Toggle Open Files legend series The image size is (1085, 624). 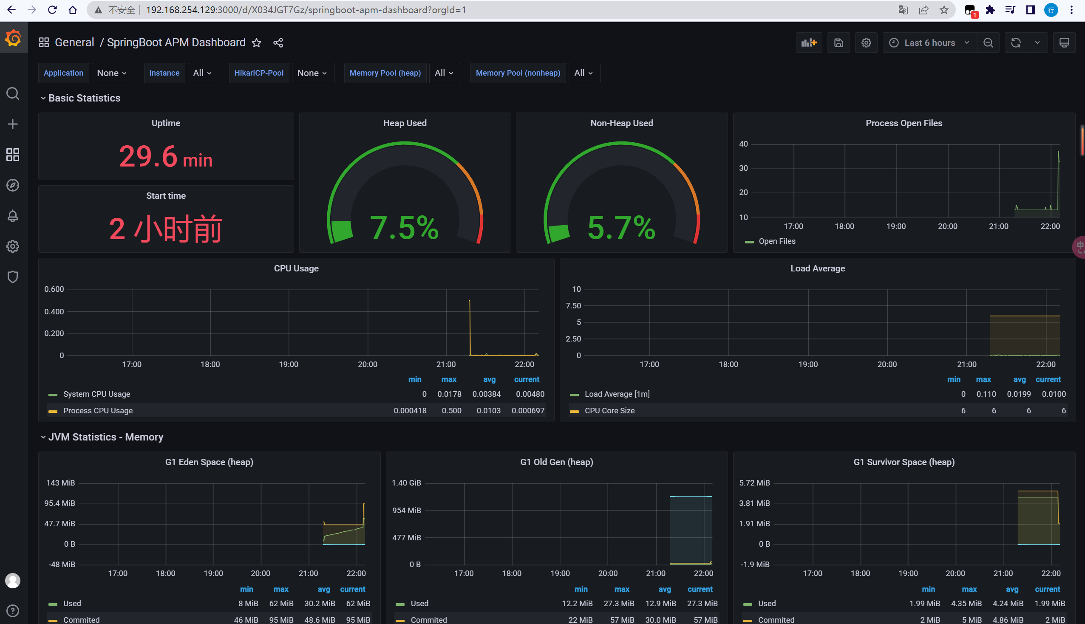777,241
